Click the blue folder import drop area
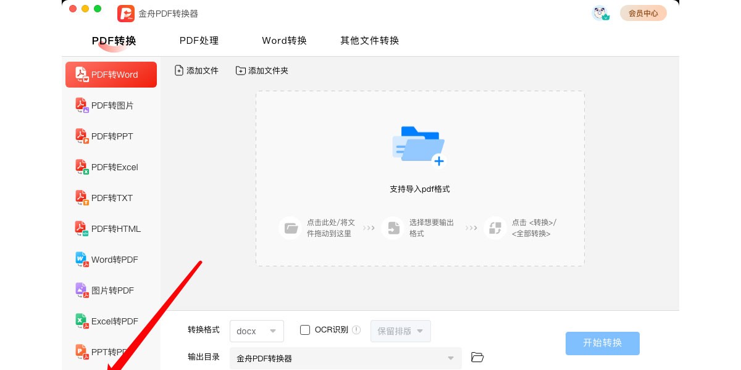The image size is (741, 370). [x=419, y=146]
